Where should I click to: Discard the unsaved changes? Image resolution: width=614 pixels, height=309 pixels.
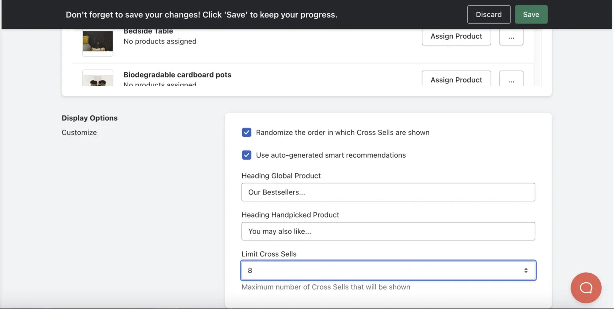click(488, 14)
